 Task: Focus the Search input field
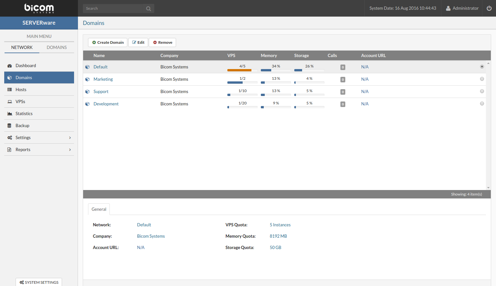(114, 8)
